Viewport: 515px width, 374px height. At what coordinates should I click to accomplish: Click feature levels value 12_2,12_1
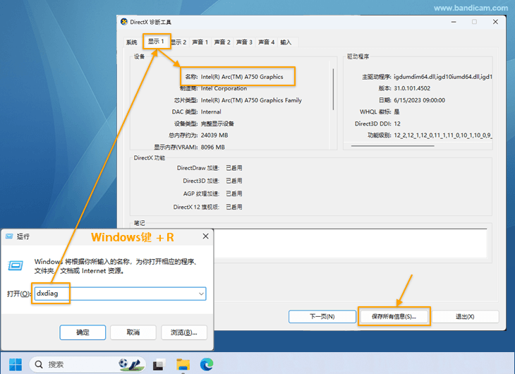click(442, 135)
